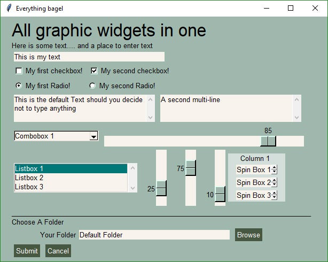The image size is (328, 262).
Task: Click the horizontal slider handle showing 85
Action: tap(268, 141)
